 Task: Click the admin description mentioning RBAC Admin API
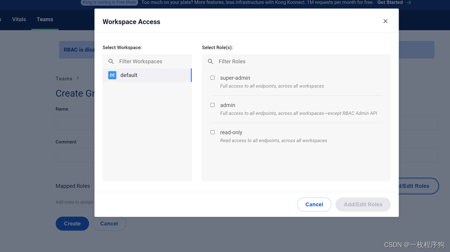tap(299, 113)
